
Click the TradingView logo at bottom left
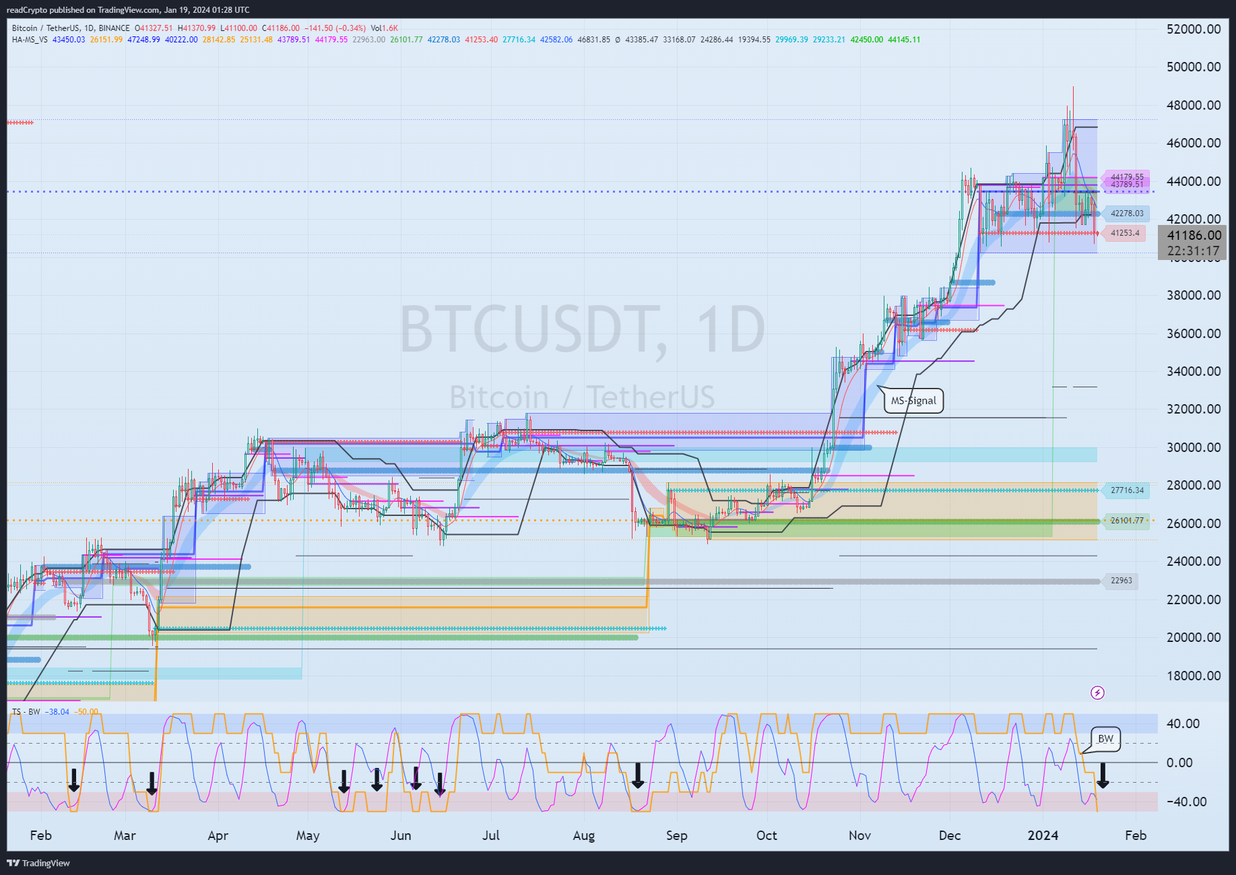pyautogui.click(x=38, y=863)
